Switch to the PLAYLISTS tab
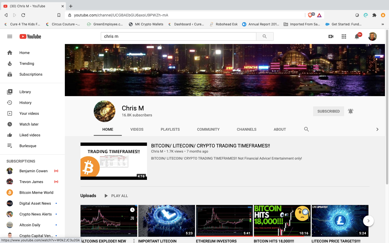Viewport: 389px width, 243px height. (170, 129)
